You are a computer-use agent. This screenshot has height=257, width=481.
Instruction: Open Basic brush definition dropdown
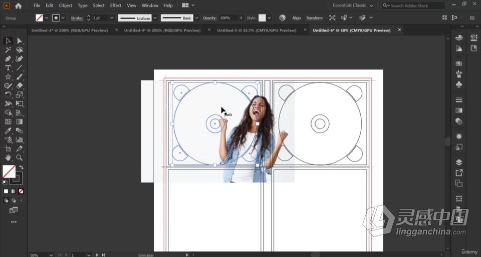pos(197,17)
